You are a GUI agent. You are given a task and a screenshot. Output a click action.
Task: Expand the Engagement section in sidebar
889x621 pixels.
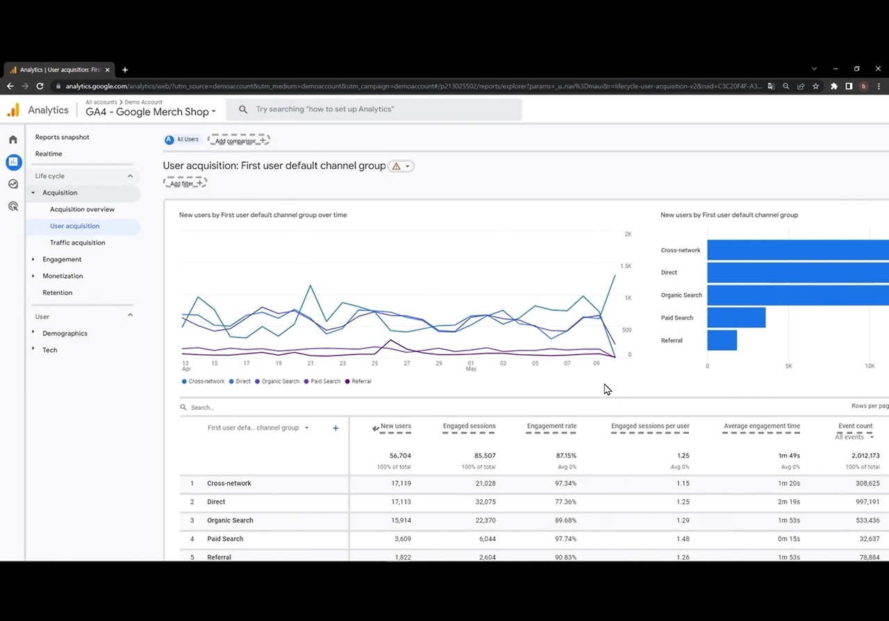click(62, 259)
